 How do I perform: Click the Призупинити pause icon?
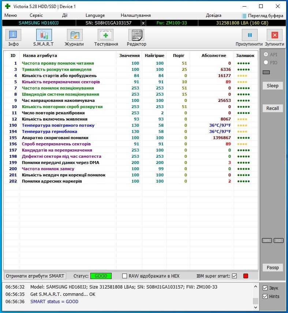tap(250, 35)
